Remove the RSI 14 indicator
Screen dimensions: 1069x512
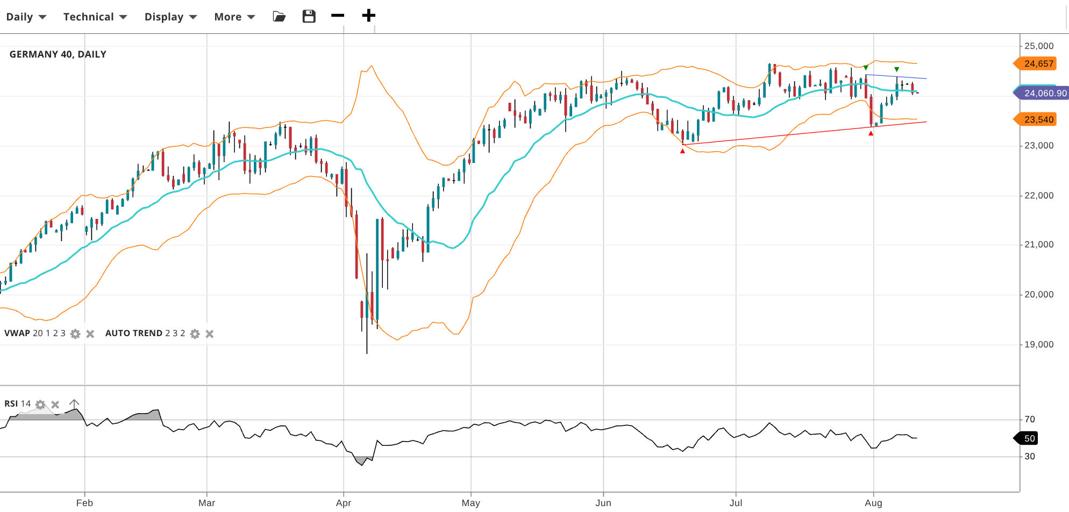pyautogui.click(x=55, y=404)
